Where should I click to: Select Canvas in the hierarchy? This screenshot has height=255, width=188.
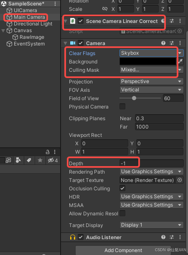tap(23, 30)
